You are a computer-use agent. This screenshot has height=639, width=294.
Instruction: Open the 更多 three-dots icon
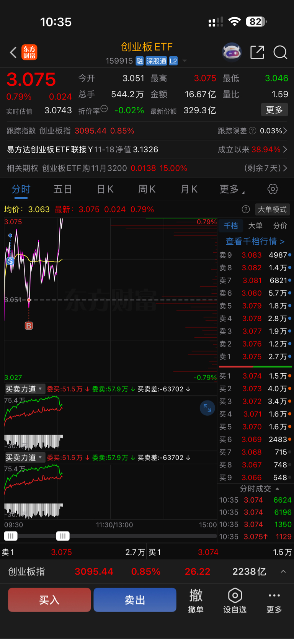274,595
